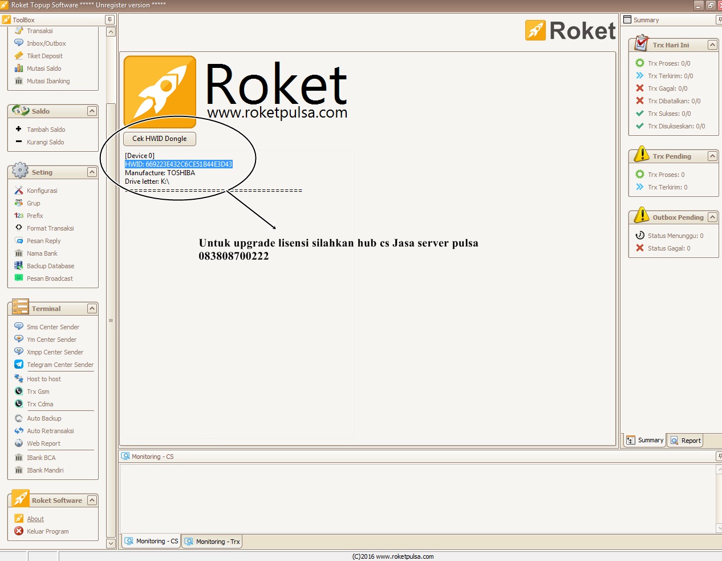Viewport: 722px width, 561px height.
Task: Open the Prefix 123 icon
Action: 19,215
